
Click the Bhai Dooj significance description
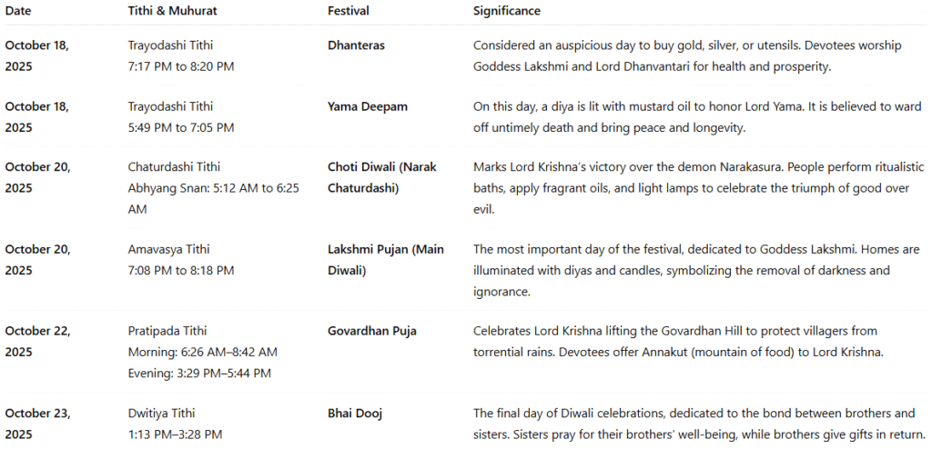click(696, 424)
